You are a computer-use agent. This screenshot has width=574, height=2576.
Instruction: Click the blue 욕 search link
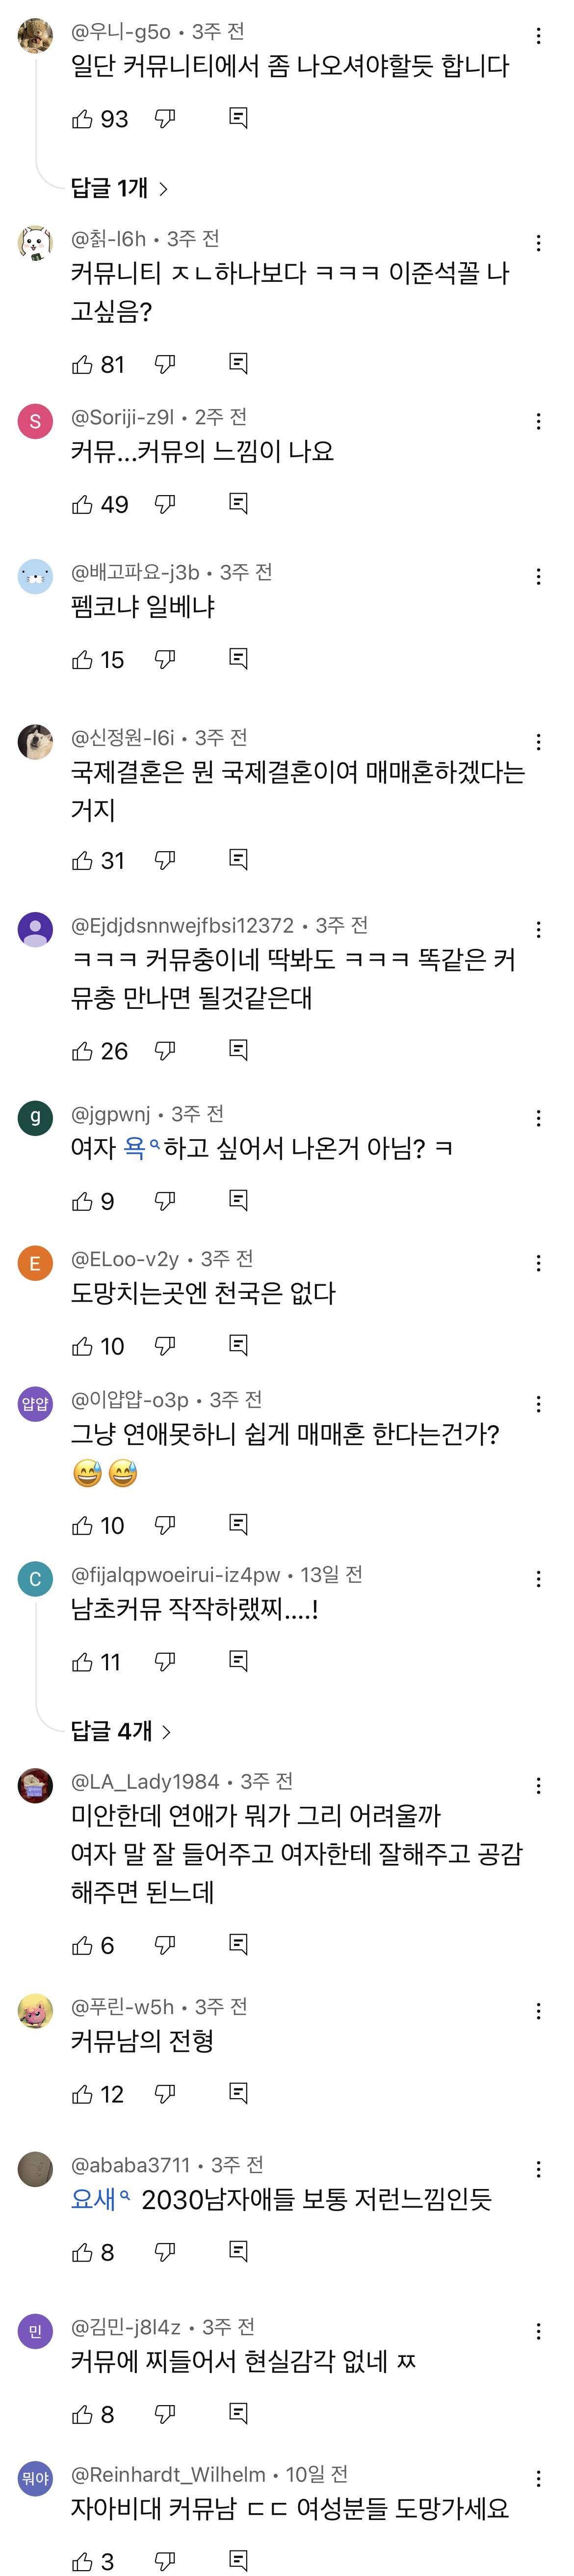click(x=135, y=1148)
